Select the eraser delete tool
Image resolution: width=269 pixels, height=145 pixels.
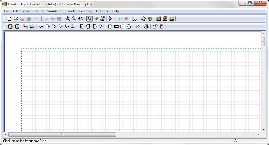96,19
